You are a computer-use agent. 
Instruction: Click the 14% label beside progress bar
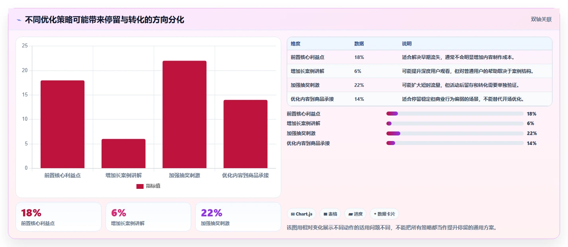(532, 143)
